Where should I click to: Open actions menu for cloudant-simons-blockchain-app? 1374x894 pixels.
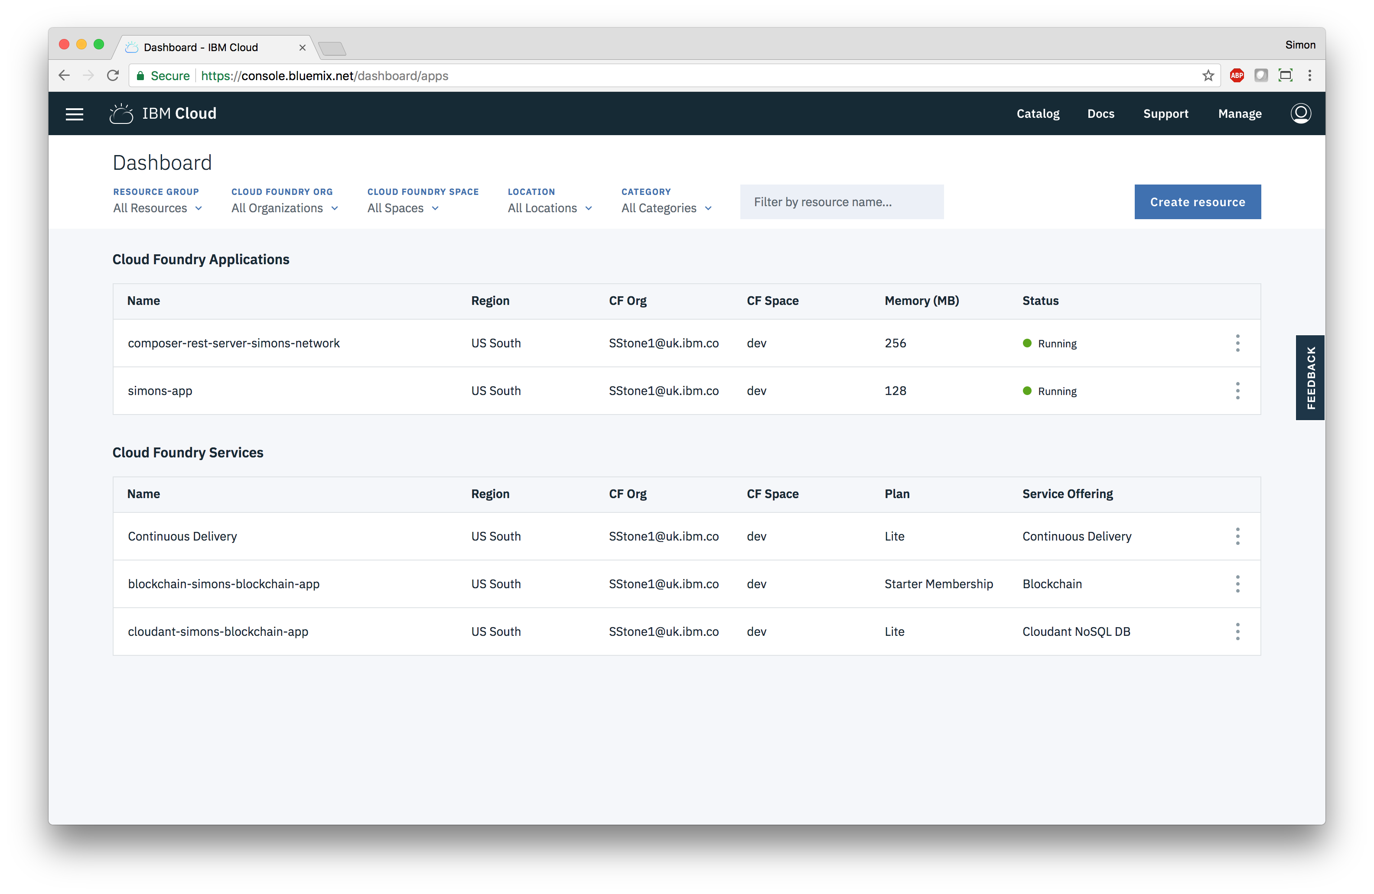(1237, 632)
